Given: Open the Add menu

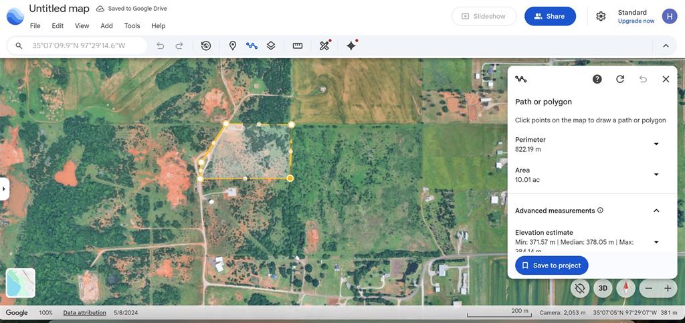Looking at the screenshot, I should (106, 26).
